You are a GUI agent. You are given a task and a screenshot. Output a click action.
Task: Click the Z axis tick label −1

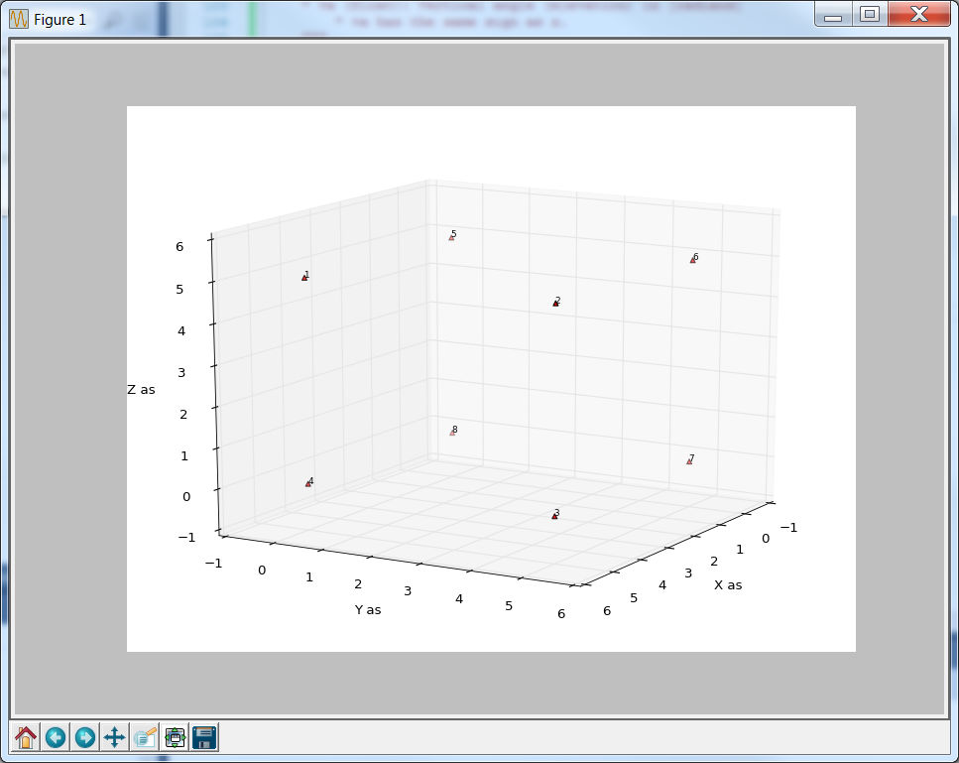pyautogui.click(x=187, y=537)
